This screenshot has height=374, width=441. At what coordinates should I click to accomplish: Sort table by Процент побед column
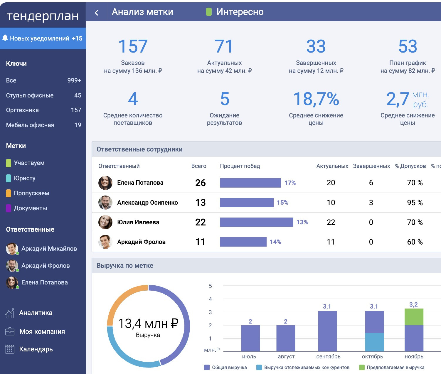(x=240, y=166)
